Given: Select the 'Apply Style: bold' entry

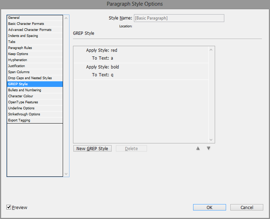Looking at the screenshot, I should (x=102, y=67).
